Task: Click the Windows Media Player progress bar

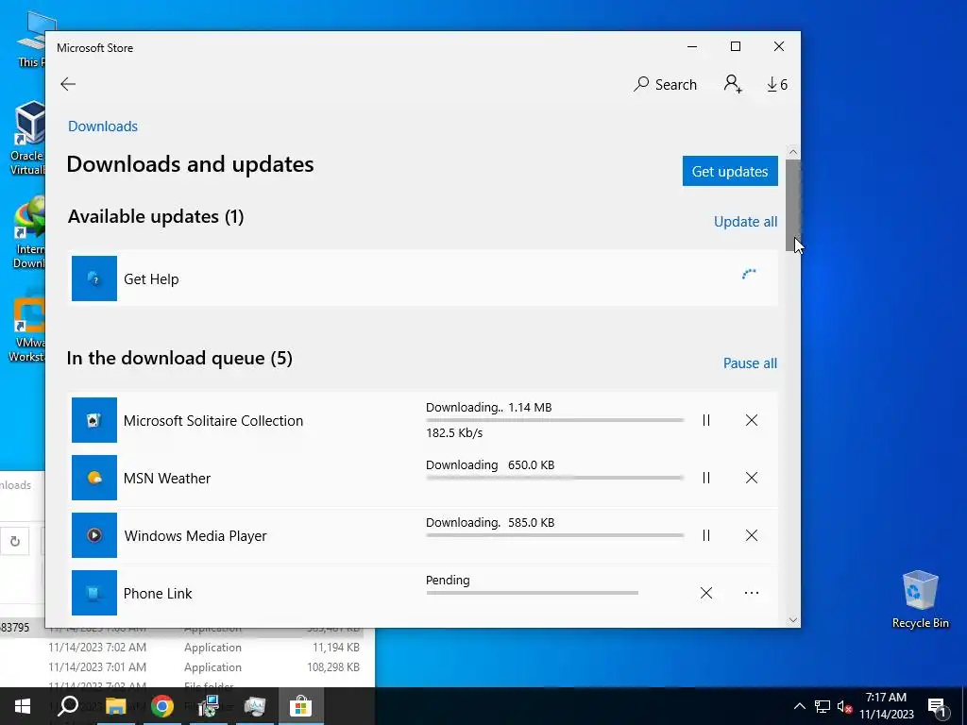Action: tap(554, 535)
